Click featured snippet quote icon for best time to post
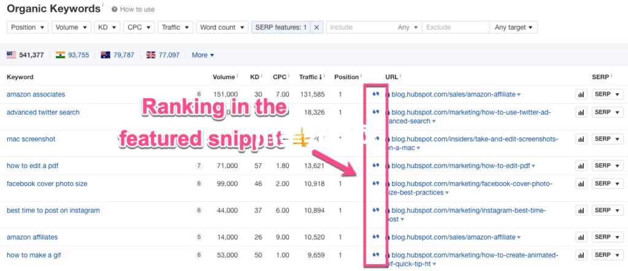 [375, 210]
